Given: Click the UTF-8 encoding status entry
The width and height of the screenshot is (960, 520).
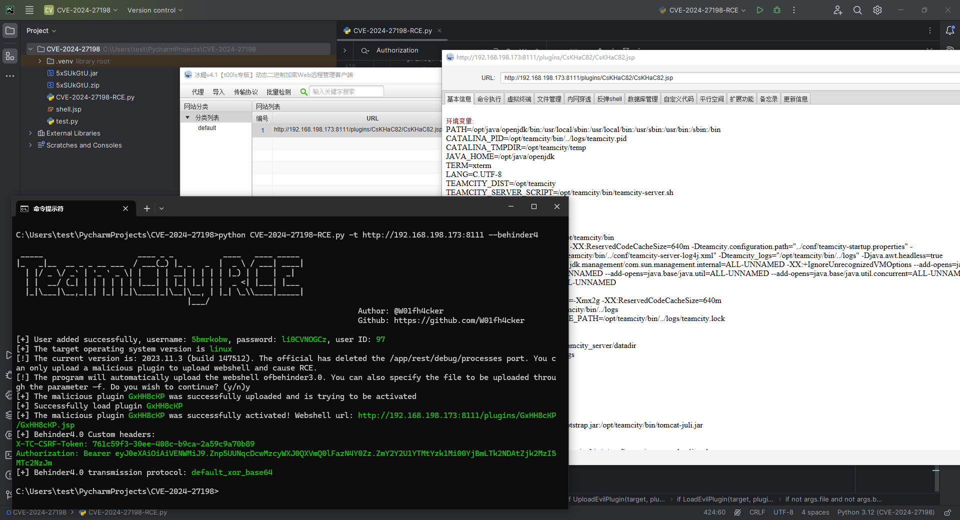Looking at the screenshot, I should point(783,512).
